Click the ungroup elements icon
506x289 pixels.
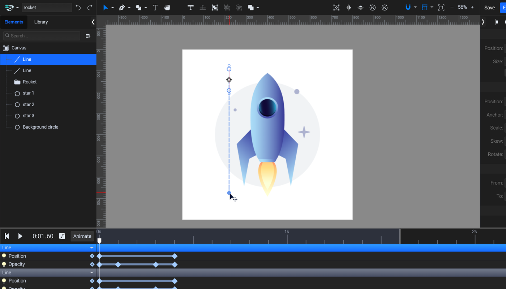[227, 8]
